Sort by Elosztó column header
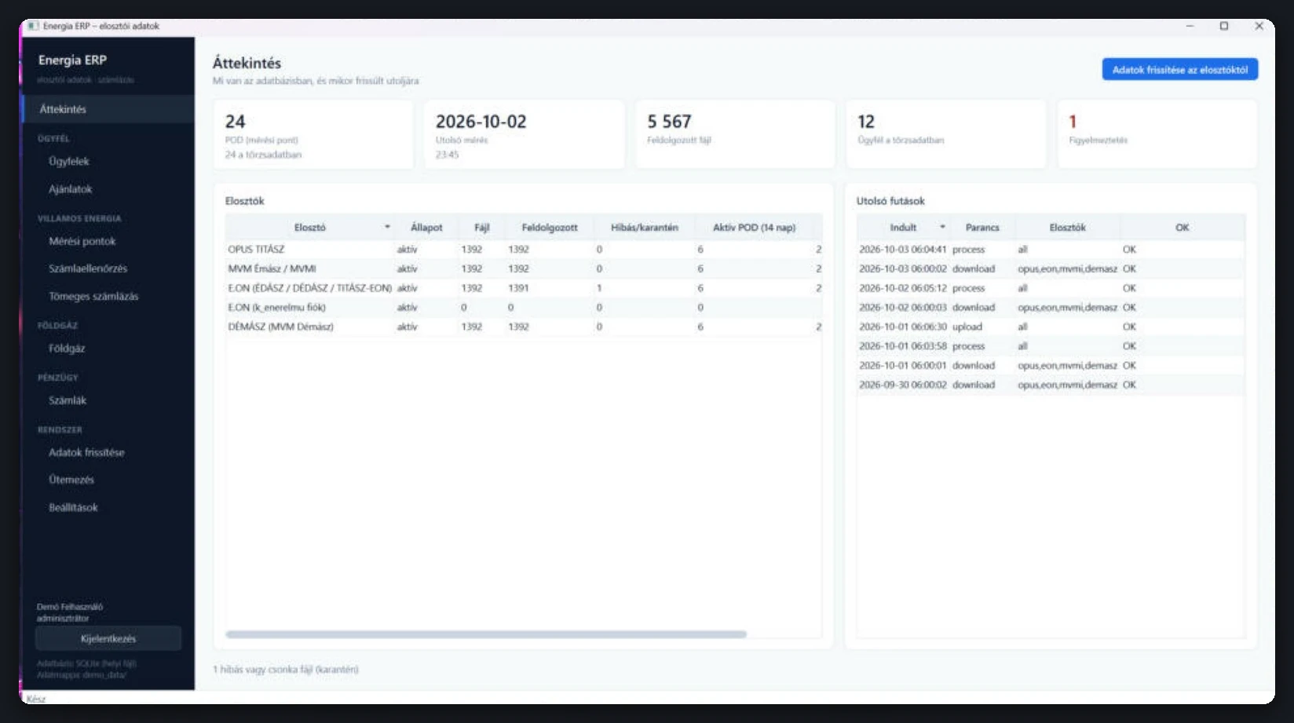The height and width of the screenshot is (723, 1294). 310,227
